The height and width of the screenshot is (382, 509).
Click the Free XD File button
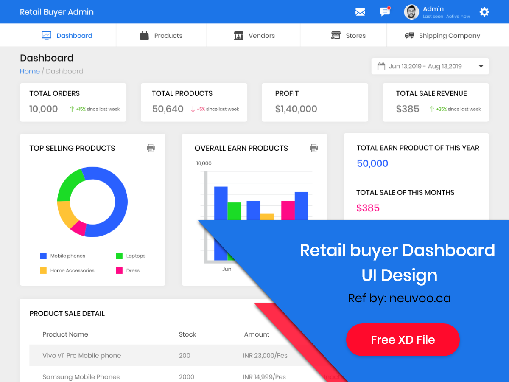point(403,340)
